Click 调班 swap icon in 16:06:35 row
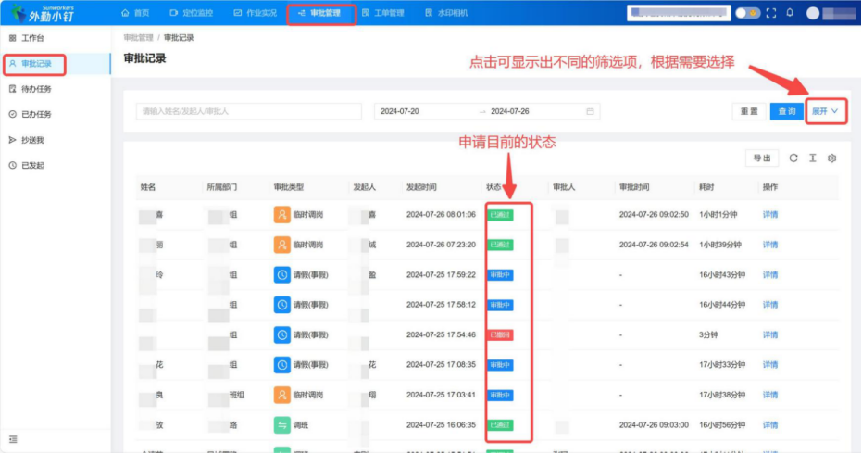Screen dimensions: 862x454 pyautogui.click(x=282, y=425)
